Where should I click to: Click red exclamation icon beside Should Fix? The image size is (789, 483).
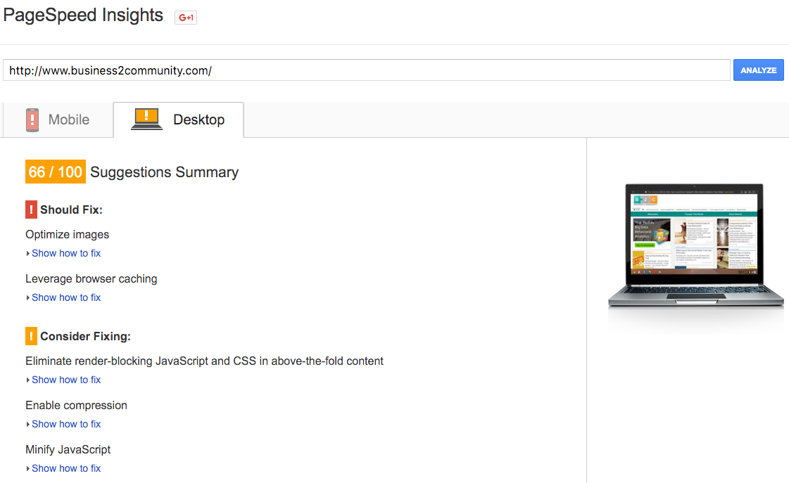31,210
